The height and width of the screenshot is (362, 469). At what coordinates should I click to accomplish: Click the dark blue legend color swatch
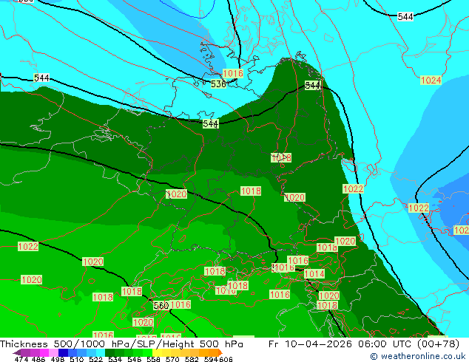(63, 352)
